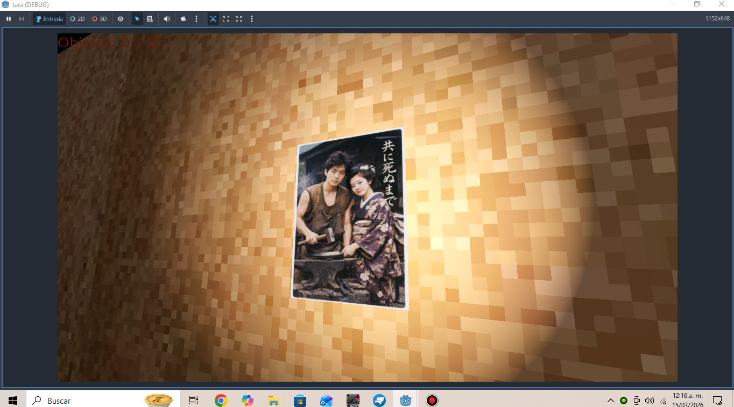Image resolution: width=734 pixels, height=407 pixels.
Task: Toggle embedded game on next play
Action: coord(213,19)
